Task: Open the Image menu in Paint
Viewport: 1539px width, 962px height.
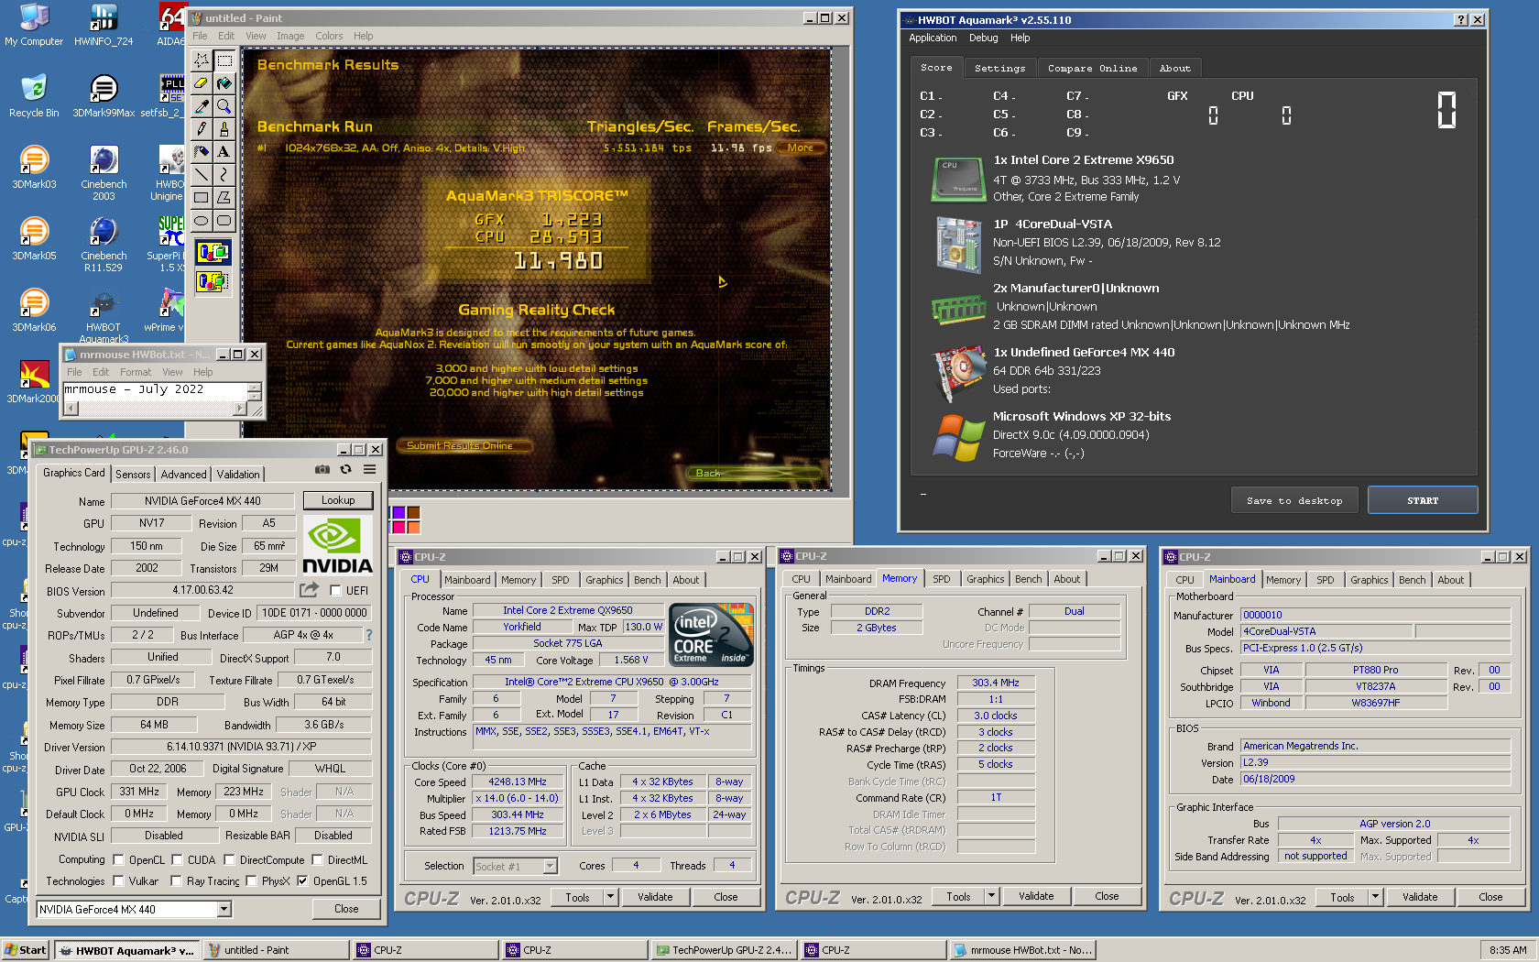Action: 290,36
